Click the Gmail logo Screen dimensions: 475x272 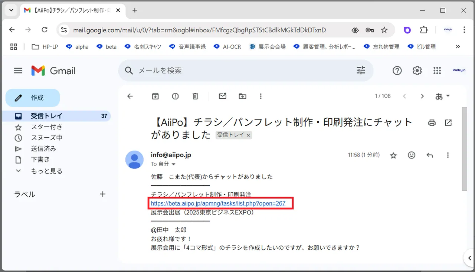(53, 71)
